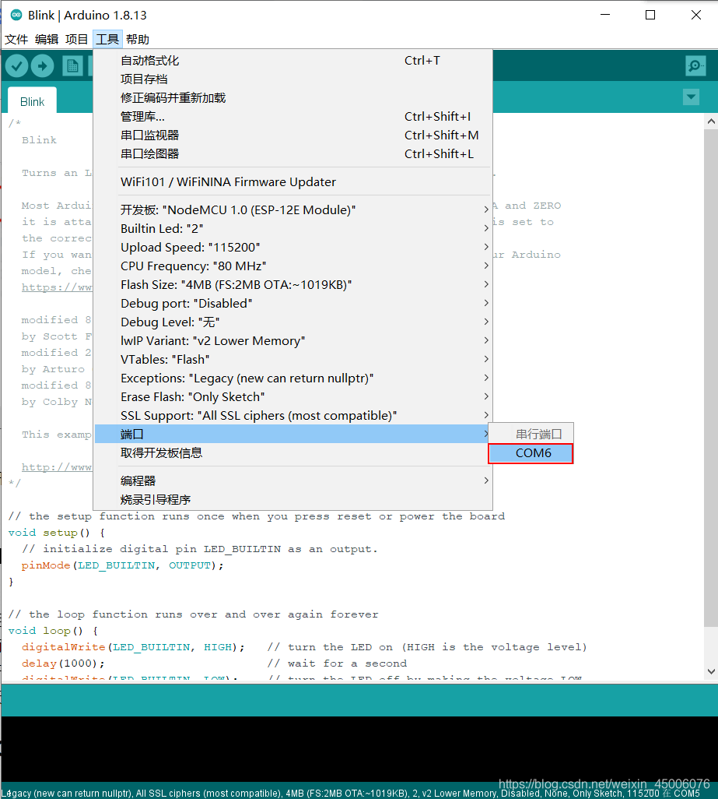718x799 pixels.
Task: Click the New sketch document icon
Action: click(72, 65)
